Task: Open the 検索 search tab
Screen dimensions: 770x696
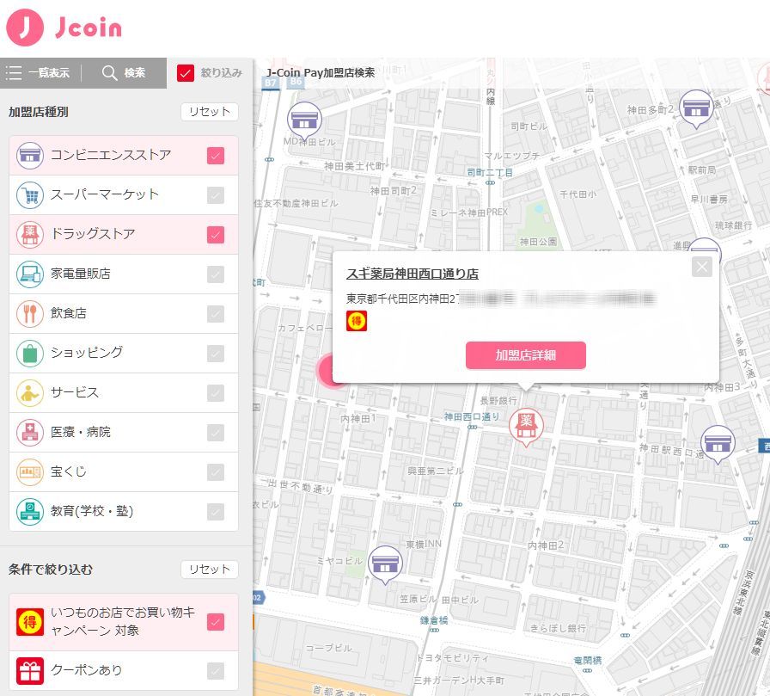Action: 124,73
